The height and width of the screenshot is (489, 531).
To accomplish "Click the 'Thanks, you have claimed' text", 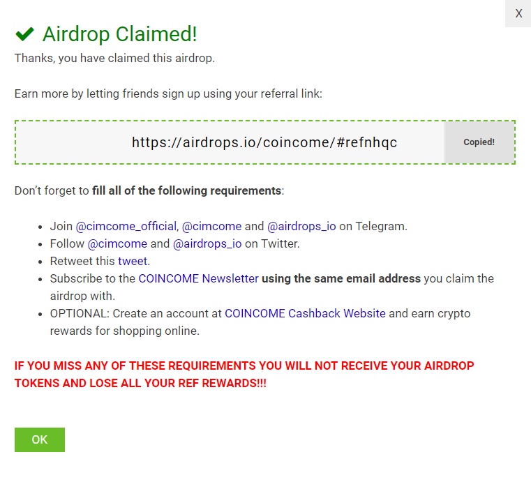I will [114, 58].
